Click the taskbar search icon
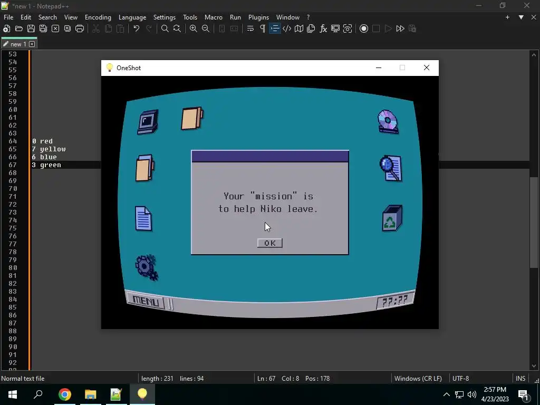Viewport: 540px width, 405px height. pos(38,394)
